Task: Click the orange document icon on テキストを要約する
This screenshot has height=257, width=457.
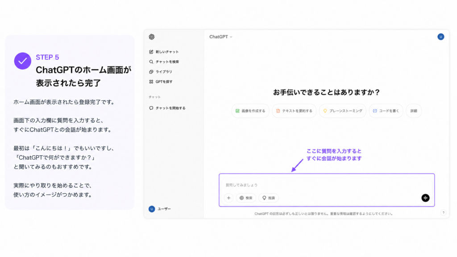Action: point(278,111)
